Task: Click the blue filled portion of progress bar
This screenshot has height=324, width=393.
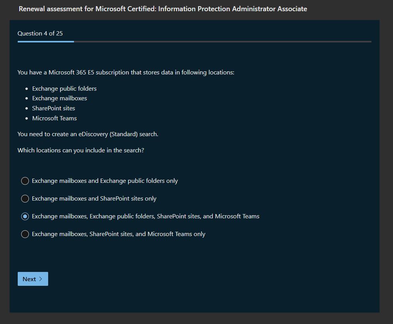Action: 45,41
